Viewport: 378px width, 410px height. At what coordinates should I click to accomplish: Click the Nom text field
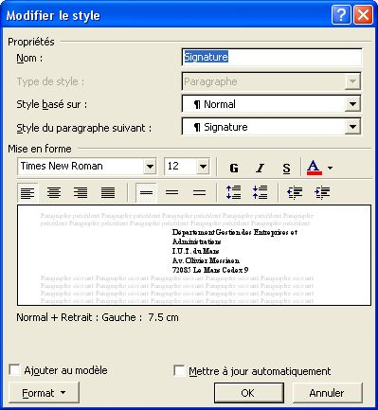[272, 57]
